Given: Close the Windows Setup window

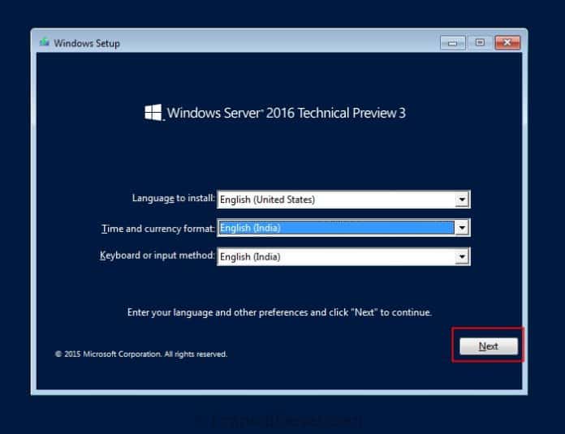Looking at the screenshot, I should 507,43.
